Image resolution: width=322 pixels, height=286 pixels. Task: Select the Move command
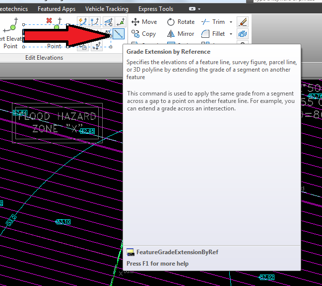click(x=144, y=22)
